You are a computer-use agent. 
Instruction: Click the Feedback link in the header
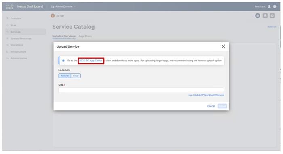tap(260, 6)
